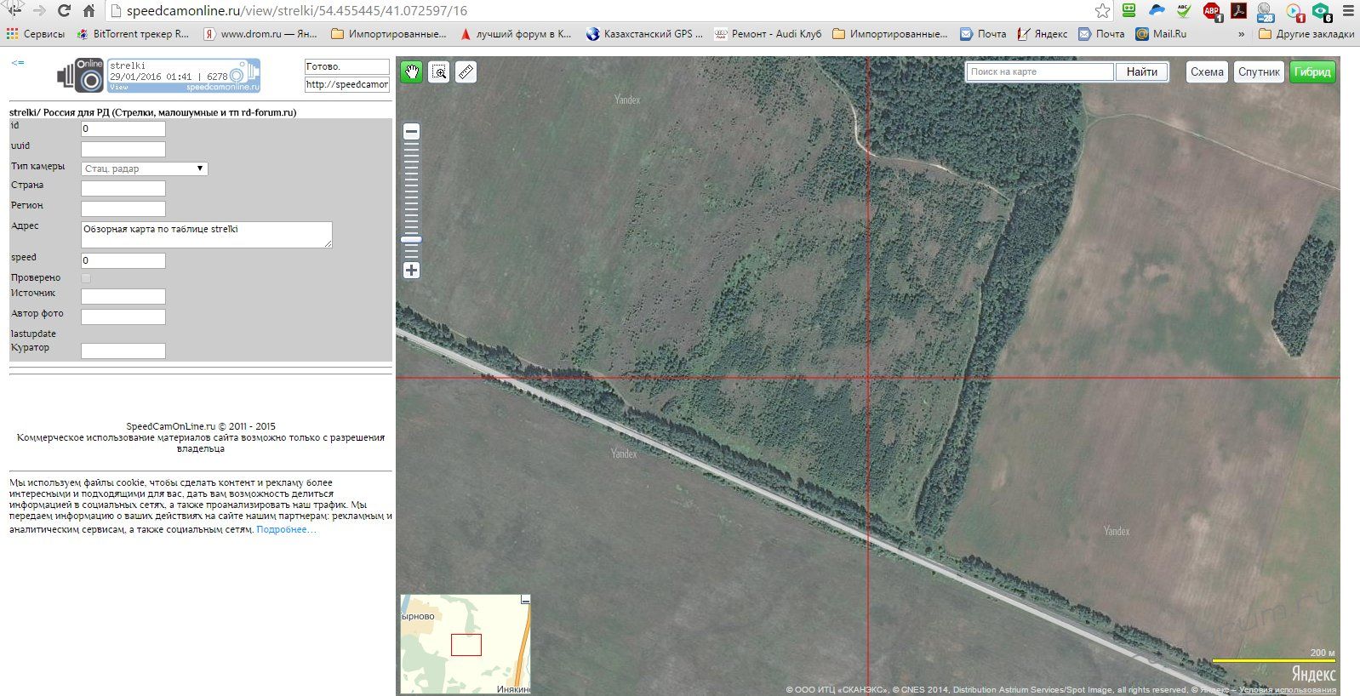This screenshot has height=696, width=1360.
Task: Open the Adblock Plus extension icon
Action: [1211, 11]
